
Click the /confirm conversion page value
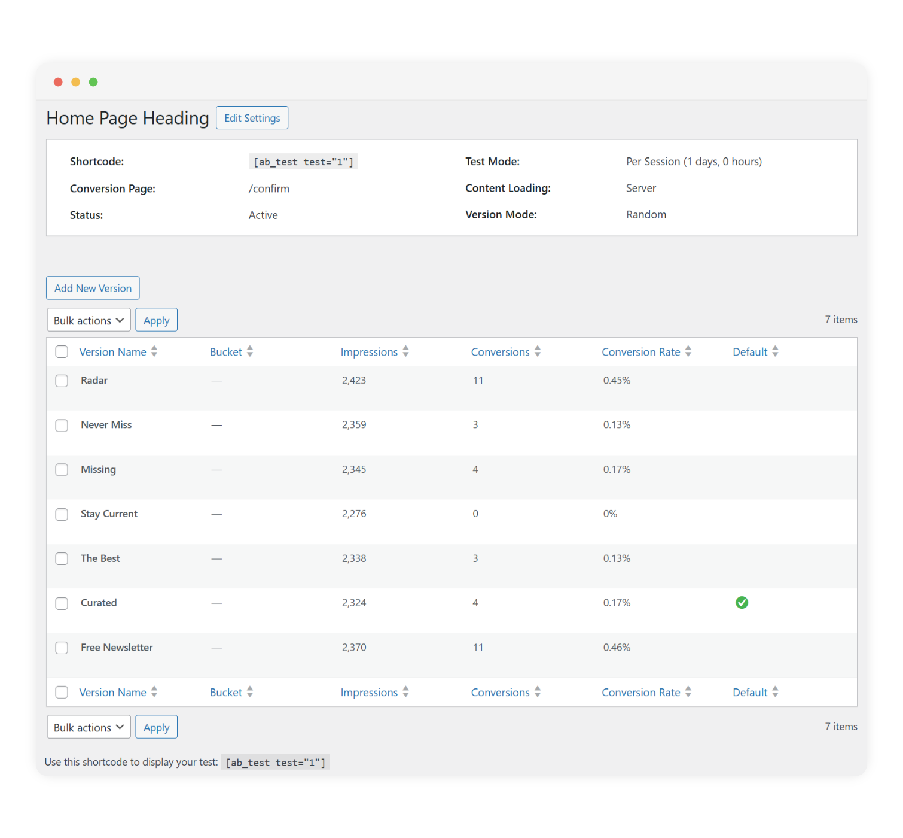[269, 189]
